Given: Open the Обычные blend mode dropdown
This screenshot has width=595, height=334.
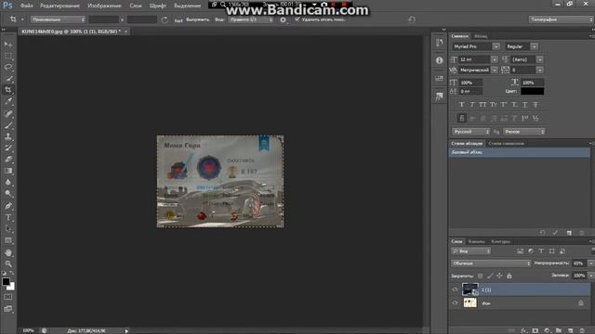Looking at the screenshot, I should pos(491,263).
